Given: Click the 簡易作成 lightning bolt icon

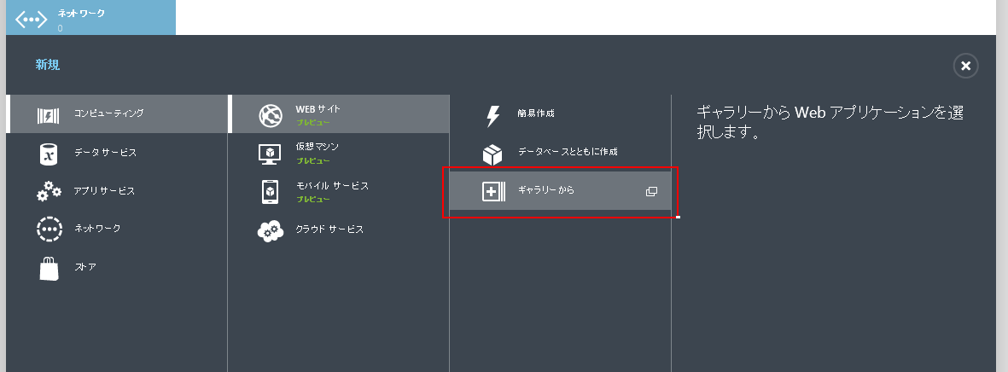Looking at the screenshot, I should point(492,116).
